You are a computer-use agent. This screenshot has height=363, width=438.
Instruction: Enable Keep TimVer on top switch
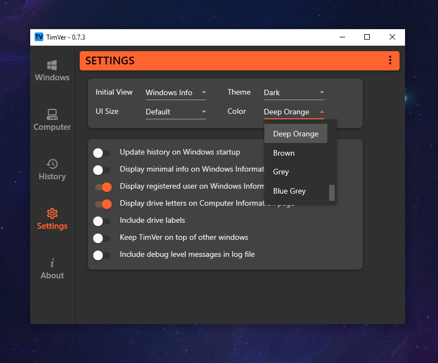coord(102,238)
